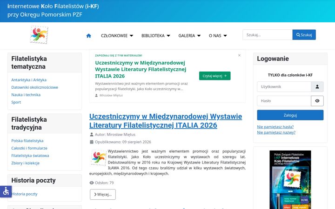Screen dimensions: 335x209
Task: Open the Nauka i technika category
Action: click(26, 95)
